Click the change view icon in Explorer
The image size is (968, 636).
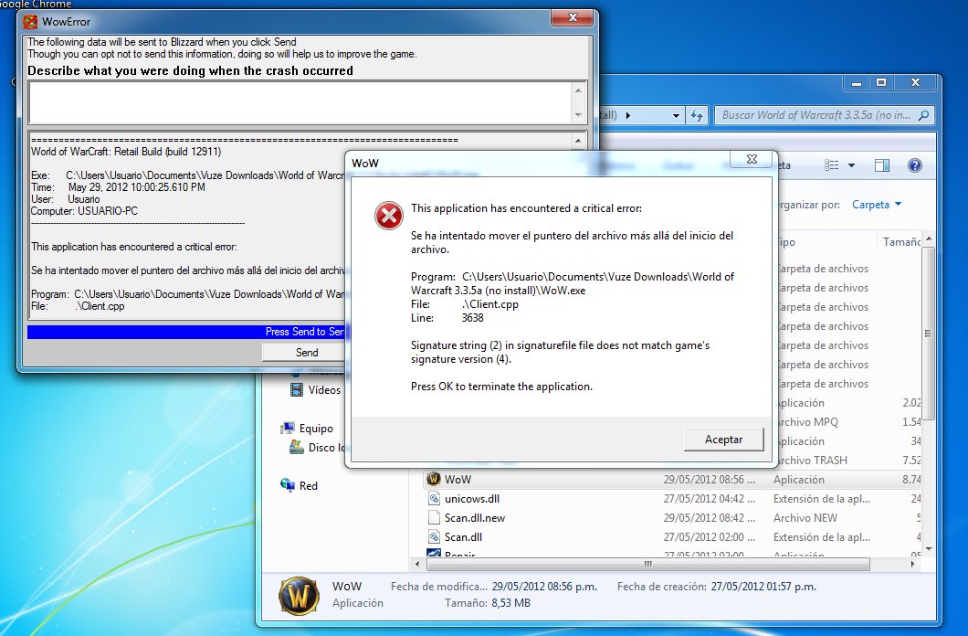click(x=832, y=165)
